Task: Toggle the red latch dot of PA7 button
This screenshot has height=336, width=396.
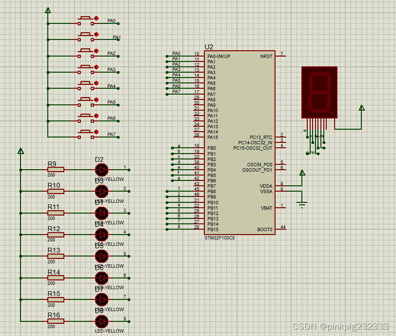Action: tap(96, 132)
